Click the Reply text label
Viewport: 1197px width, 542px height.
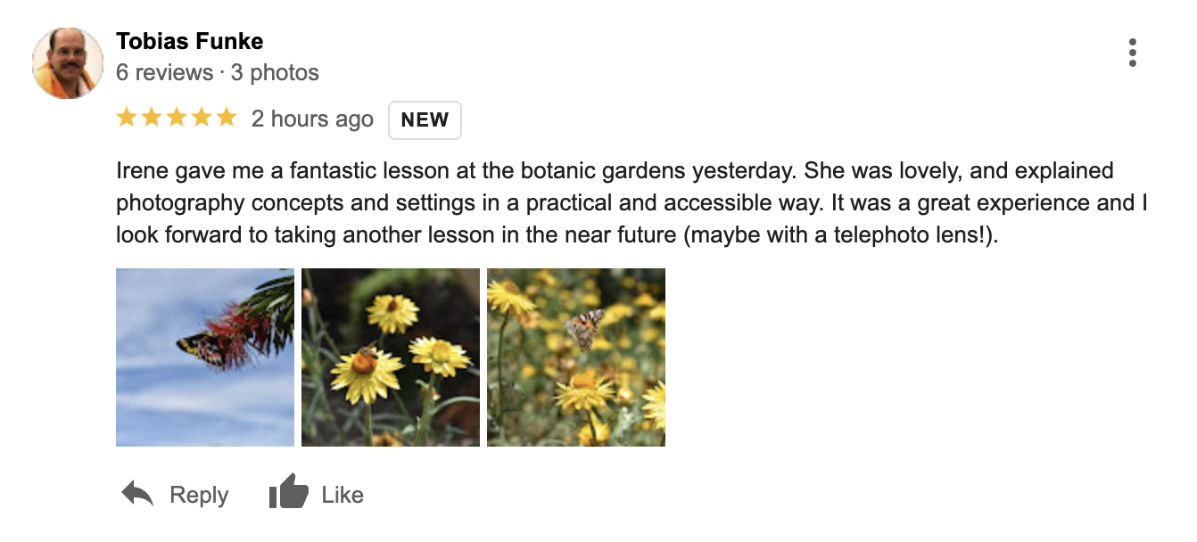199,496
